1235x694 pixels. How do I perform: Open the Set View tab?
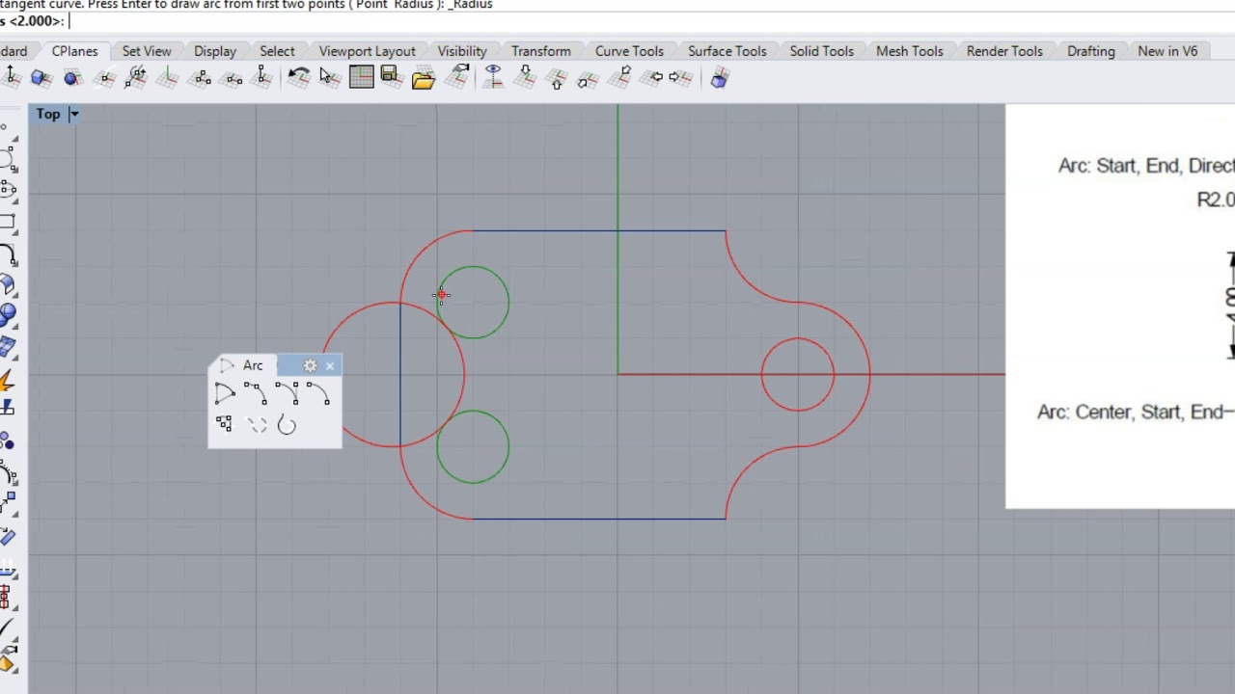pos(147,51)
